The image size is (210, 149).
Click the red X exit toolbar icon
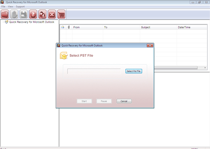52,14
